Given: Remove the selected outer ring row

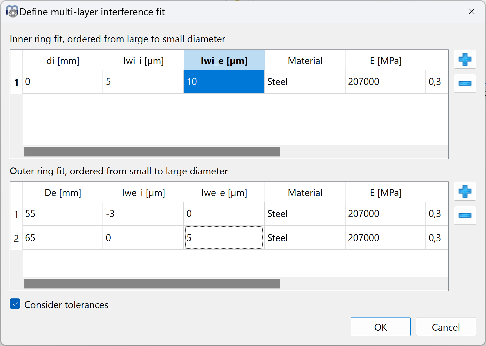Looking at the screenshot, I should pos(465,215).
